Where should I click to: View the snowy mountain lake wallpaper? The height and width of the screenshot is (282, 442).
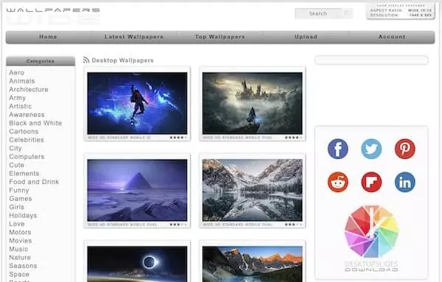tap(252, 190)
